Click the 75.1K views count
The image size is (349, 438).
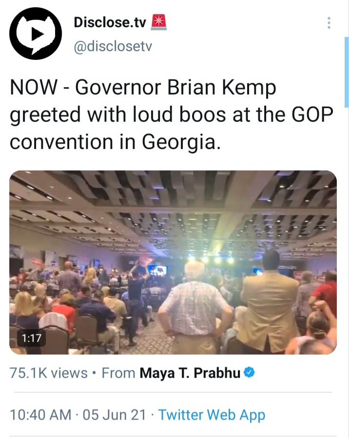(49, 373)
